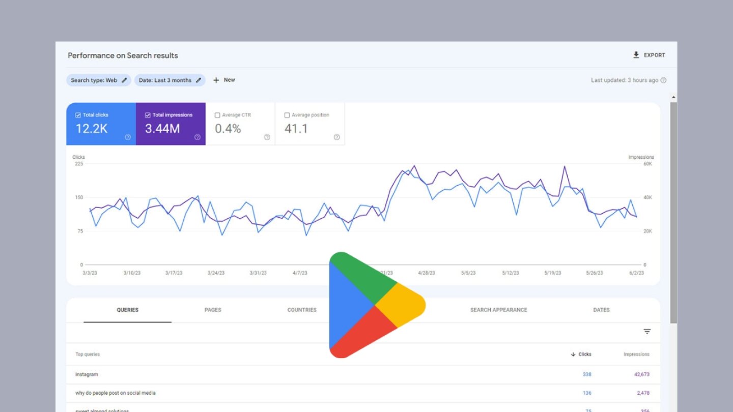Viewport: 733px width, 412px height.
Task: Switch to the QUERIES tab
Action: point(128,310)
